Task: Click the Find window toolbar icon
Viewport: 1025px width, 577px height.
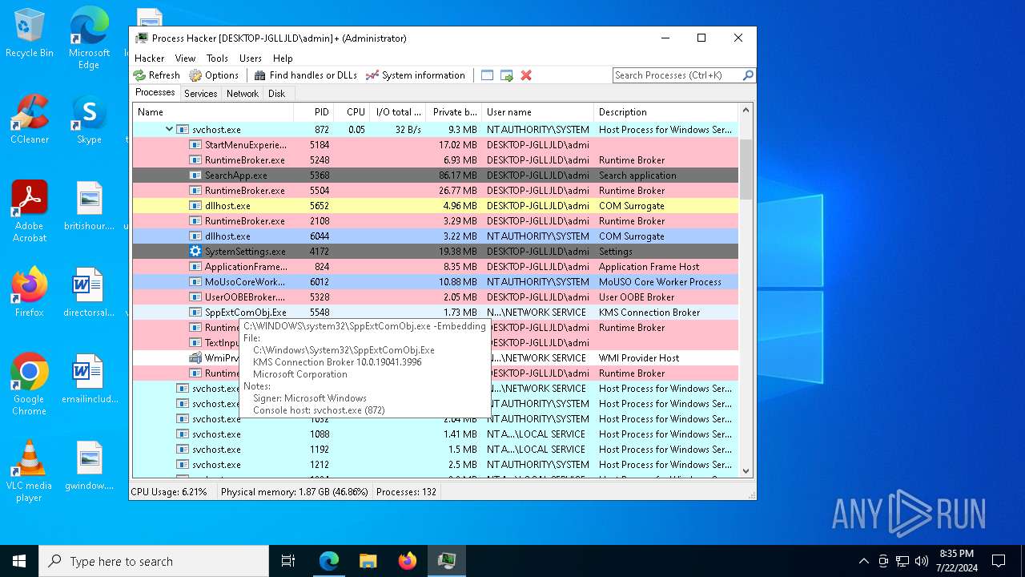Action: [x=487, y=75]
